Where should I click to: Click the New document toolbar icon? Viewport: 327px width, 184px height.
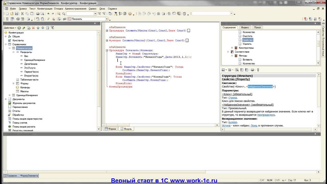(7, 14)
